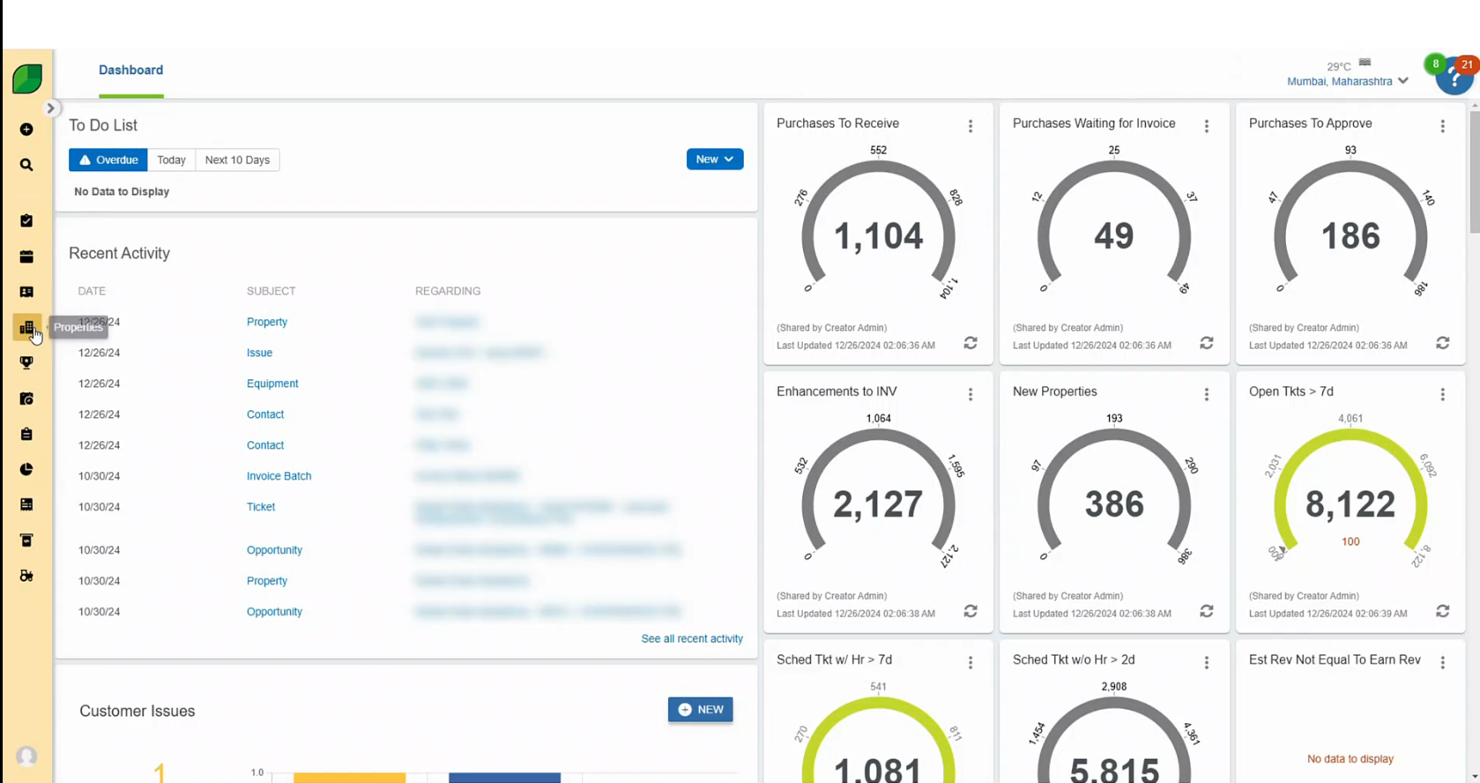
Task: Open the Mumbai, Maharashtra location dropdown
Action: tap(1348, 81)
